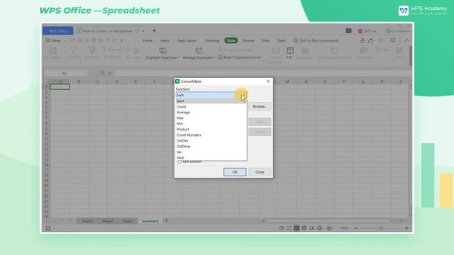The image size is (454, 255).
Task: Switch to Sheet2 tab
Action: pyautogui.click(x=107, y=221)
